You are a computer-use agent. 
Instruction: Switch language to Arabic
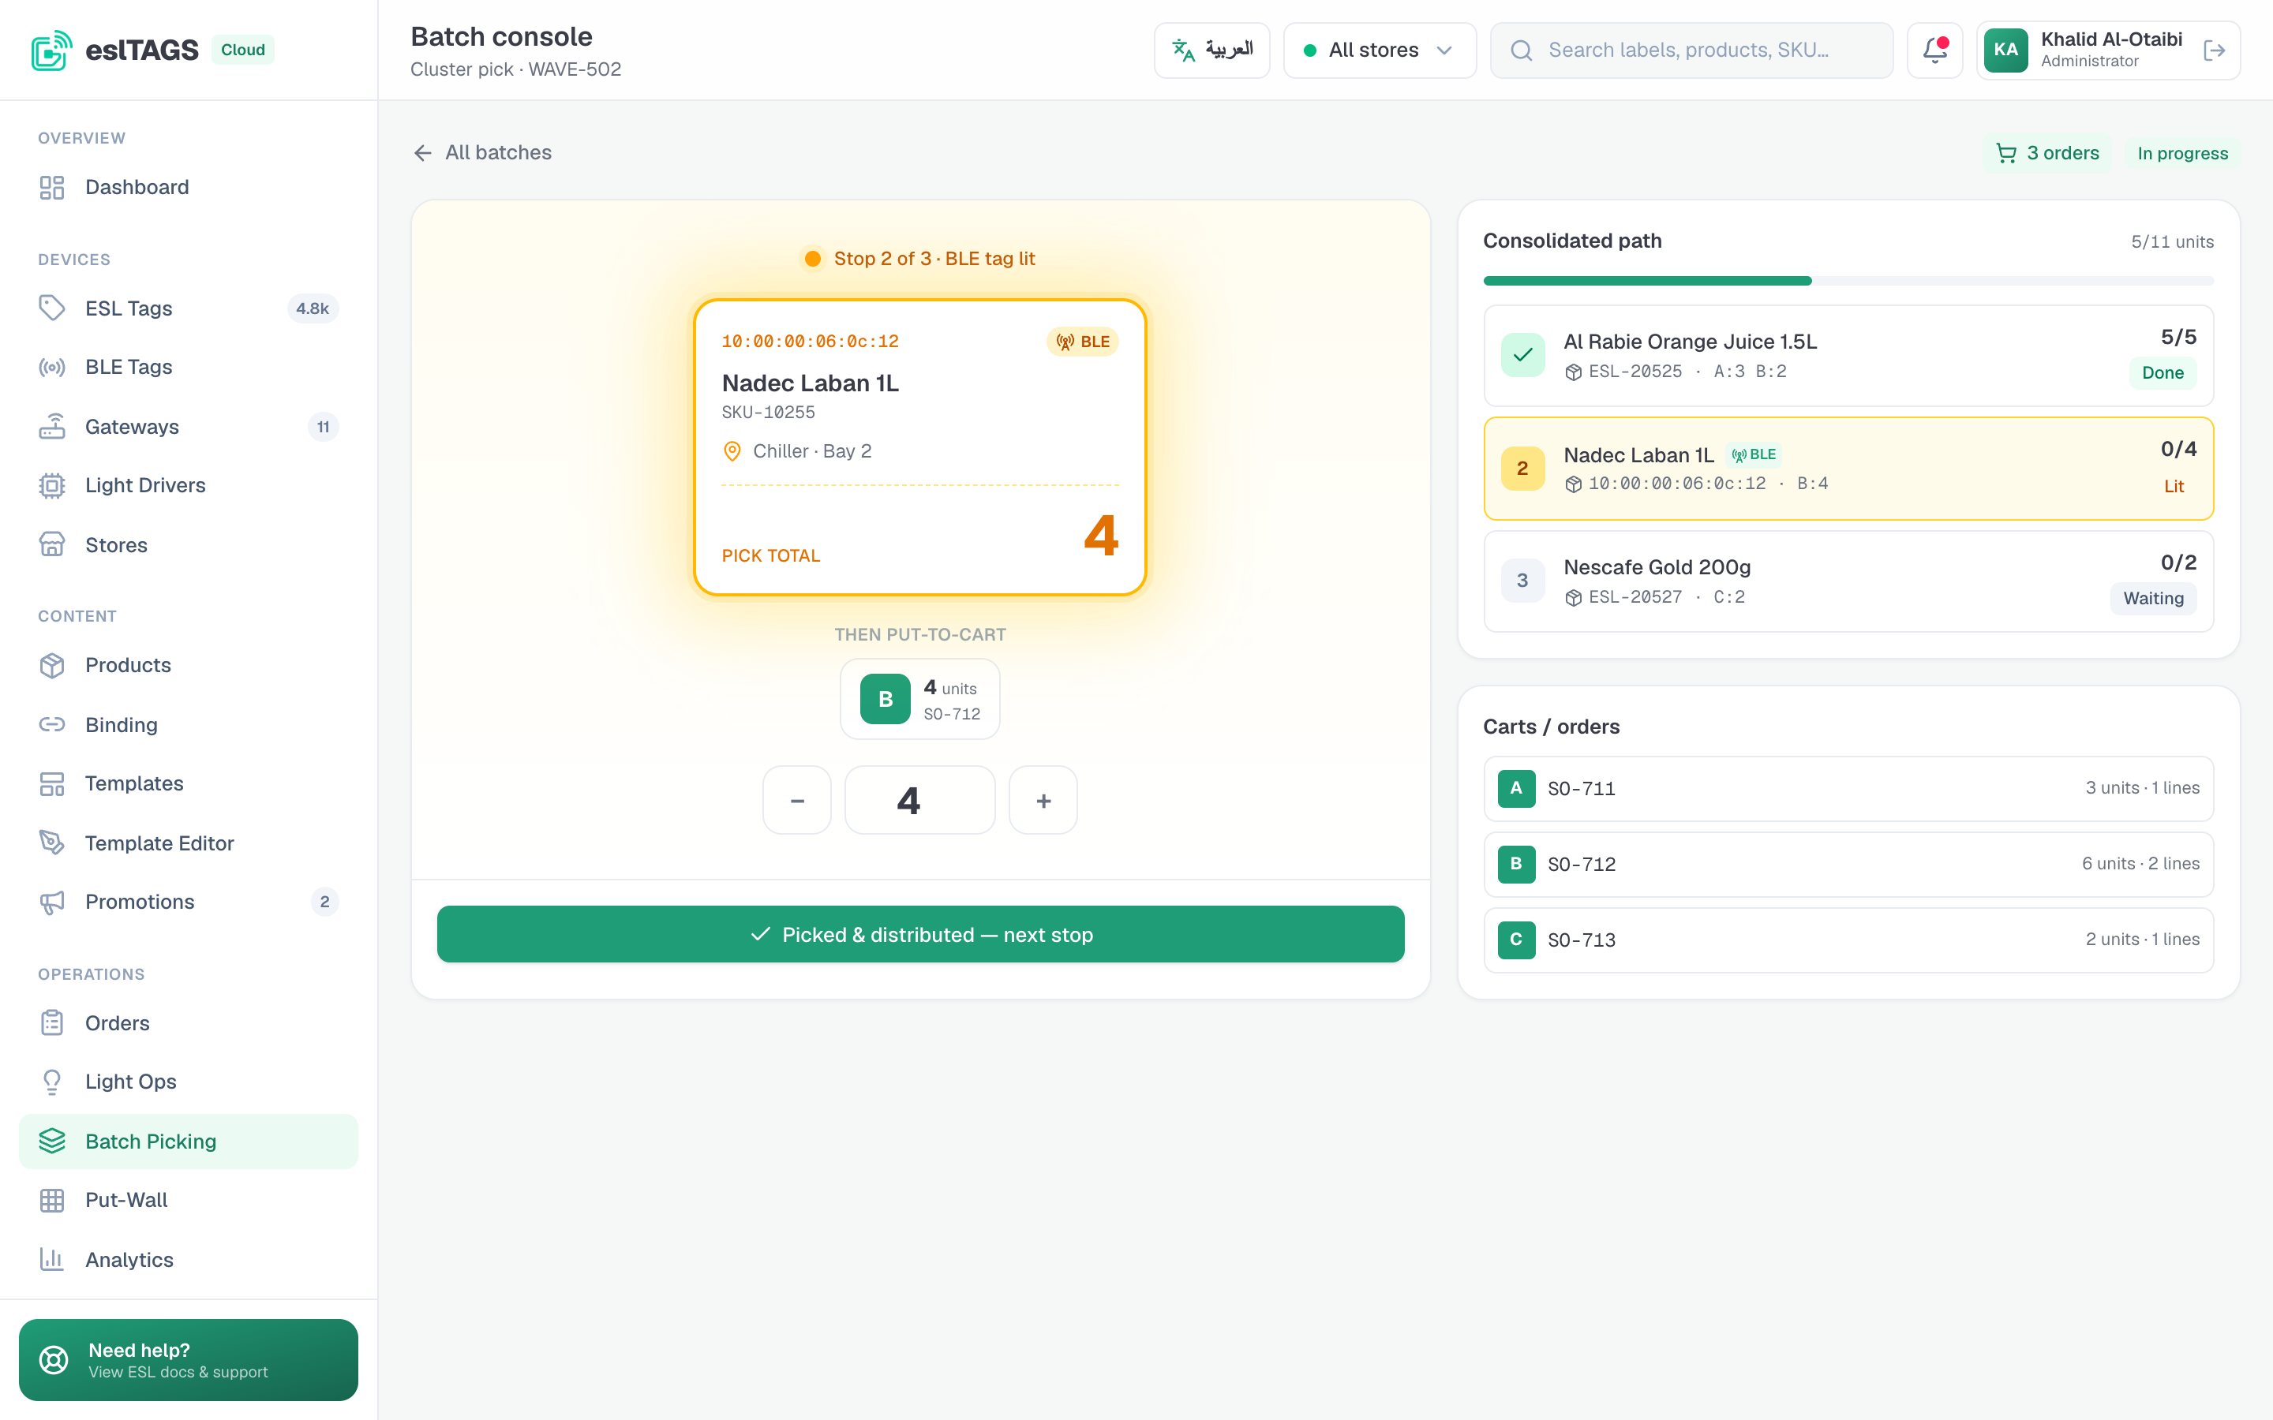point(1211,50)
